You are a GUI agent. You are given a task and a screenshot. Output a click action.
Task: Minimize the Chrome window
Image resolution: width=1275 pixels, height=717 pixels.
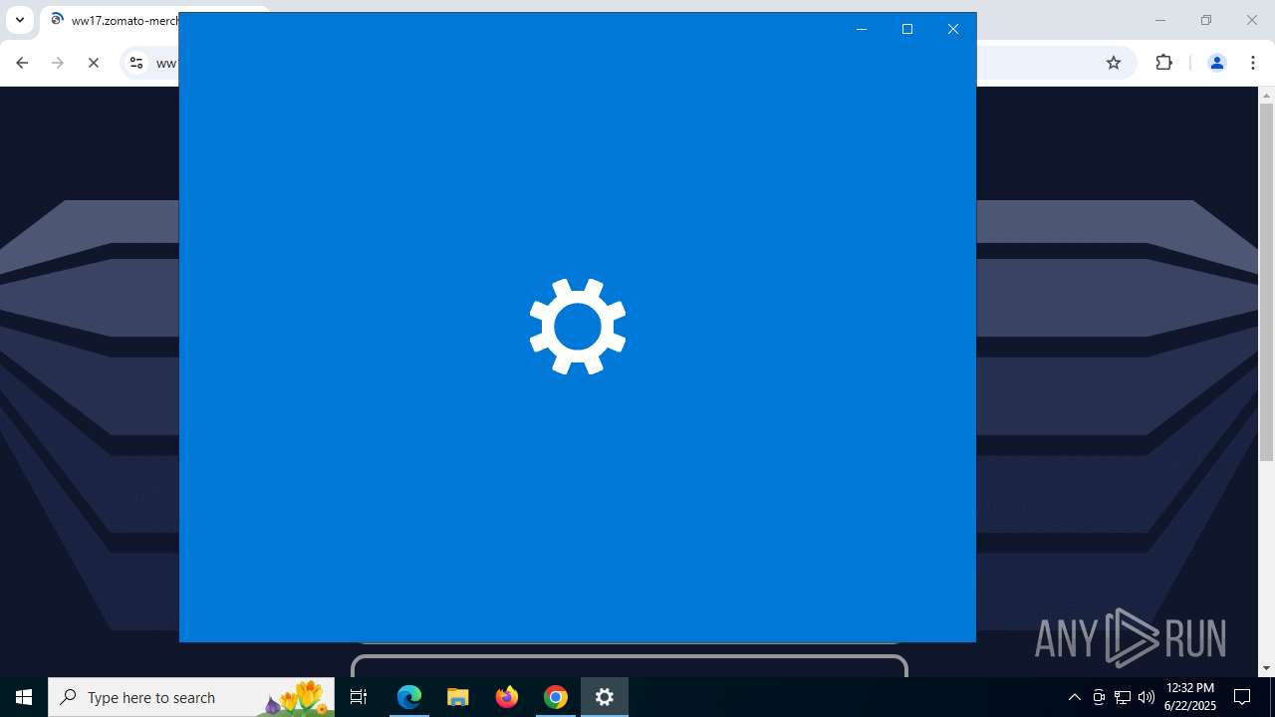tap(1159, 20)
